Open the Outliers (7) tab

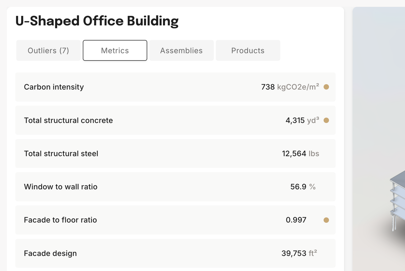48,50
